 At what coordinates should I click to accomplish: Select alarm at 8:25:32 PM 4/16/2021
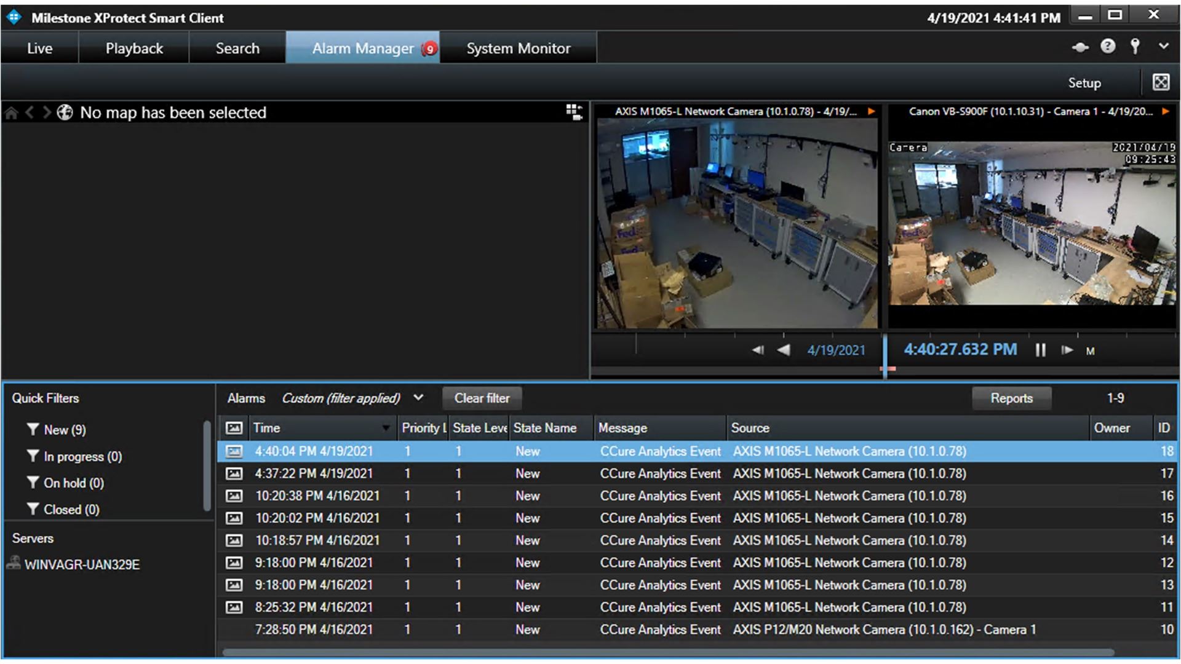pos(698,607)
